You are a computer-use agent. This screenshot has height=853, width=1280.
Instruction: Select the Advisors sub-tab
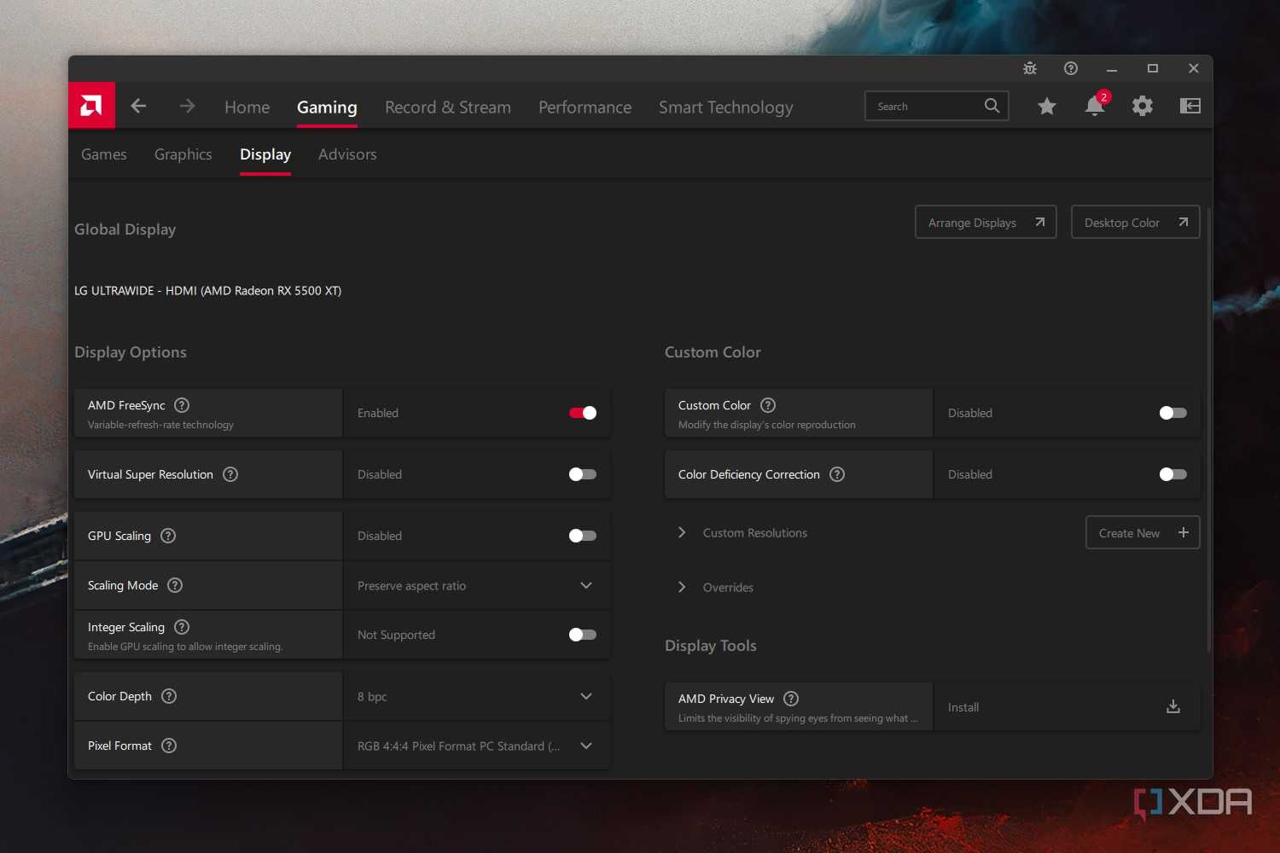click(347, 154)
